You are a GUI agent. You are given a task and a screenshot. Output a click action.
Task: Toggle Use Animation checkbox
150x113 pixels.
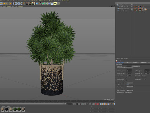[127, 78]
